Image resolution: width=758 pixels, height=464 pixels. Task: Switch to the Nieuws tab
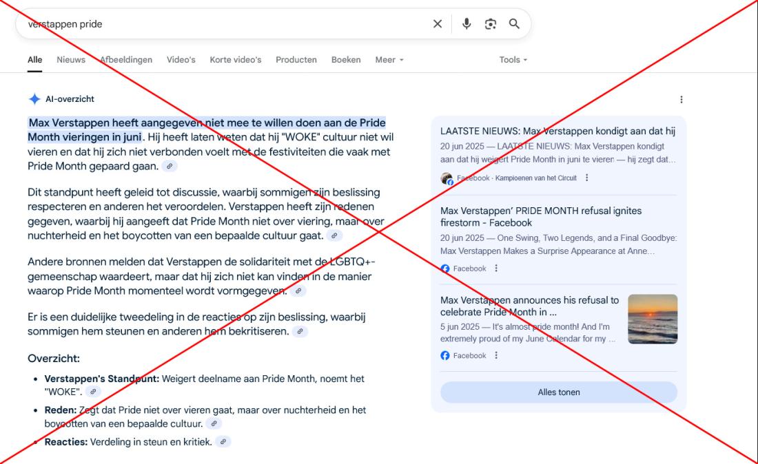pyautogui.click(x=71, y=60)
